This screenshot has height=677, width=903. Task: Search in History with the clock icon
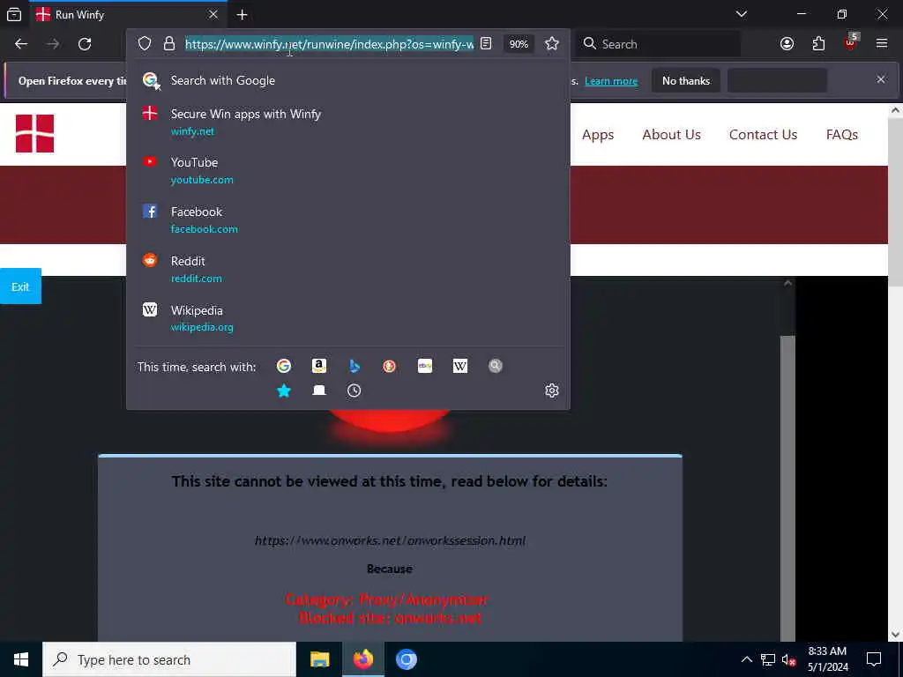[x=354, y=391]
